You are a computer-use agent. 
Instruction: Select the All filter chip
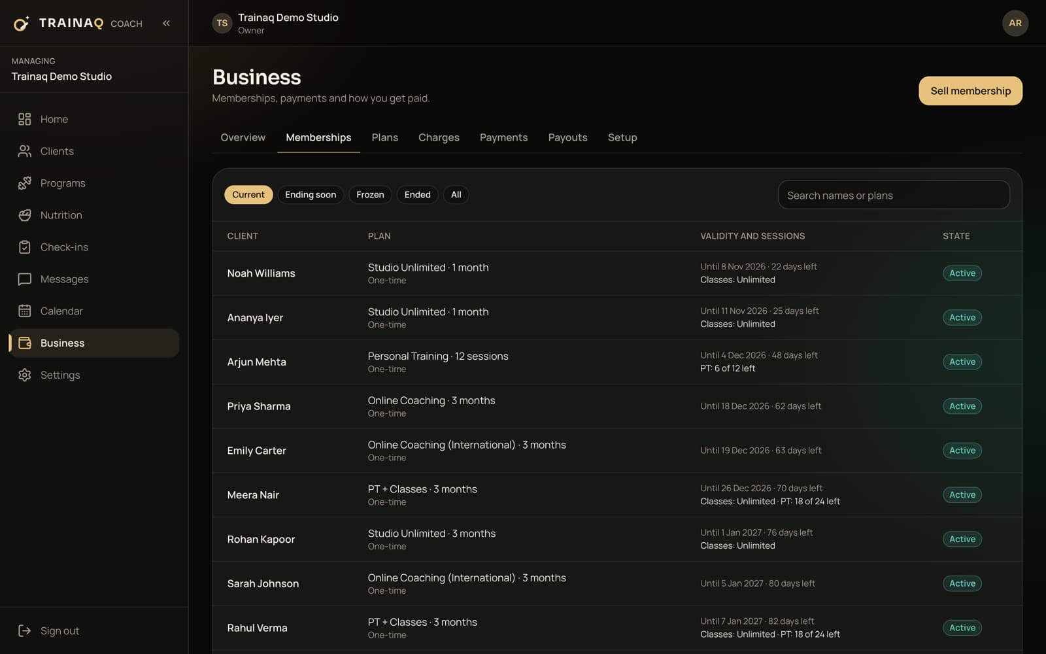coord(456,195)
